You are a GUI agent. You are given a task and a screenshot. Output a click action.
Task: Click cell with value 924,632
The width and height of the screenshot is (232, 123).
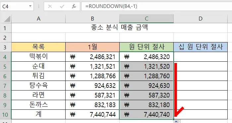[x=92, y=86]
